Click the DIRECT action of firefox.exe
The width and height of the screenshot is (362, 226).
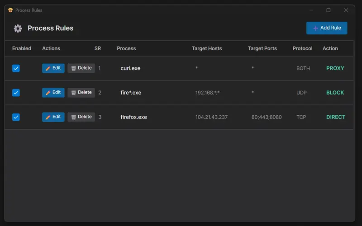[335, 117]
